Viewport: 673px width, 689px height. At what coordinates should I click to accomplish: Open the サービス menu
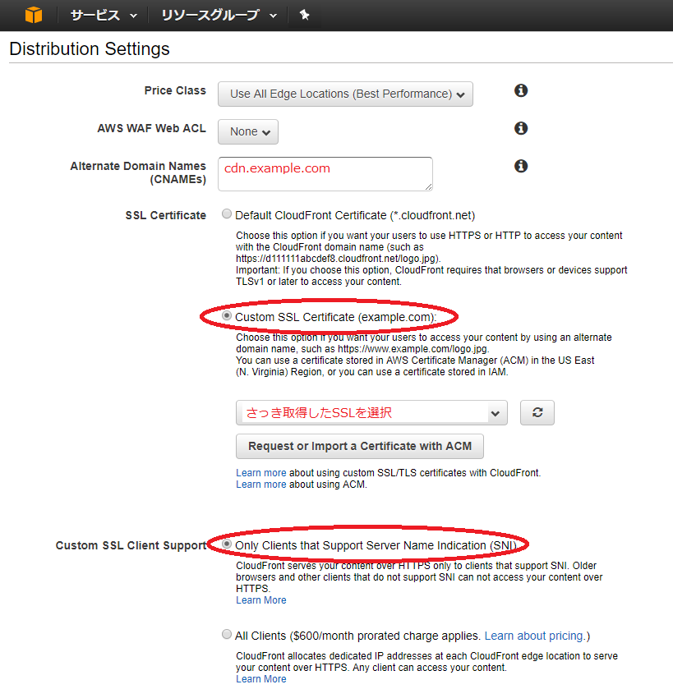(x=104, y=16)
